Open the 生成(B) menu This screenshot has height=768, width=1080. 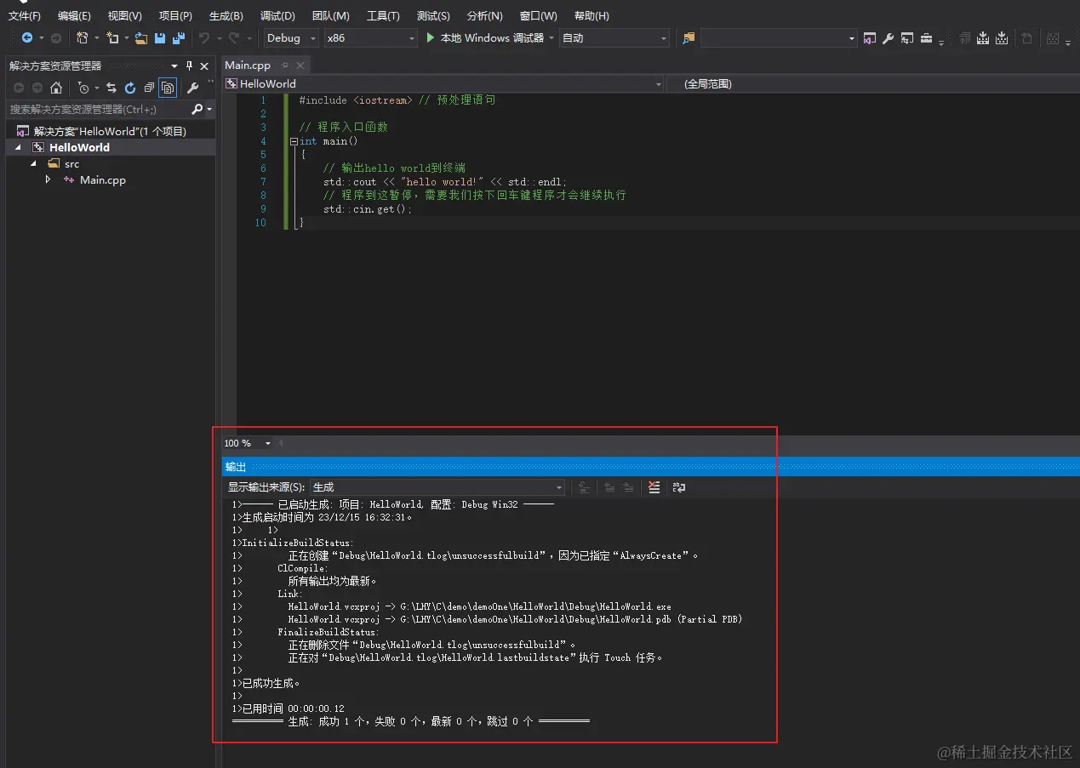tap(226, 16)
